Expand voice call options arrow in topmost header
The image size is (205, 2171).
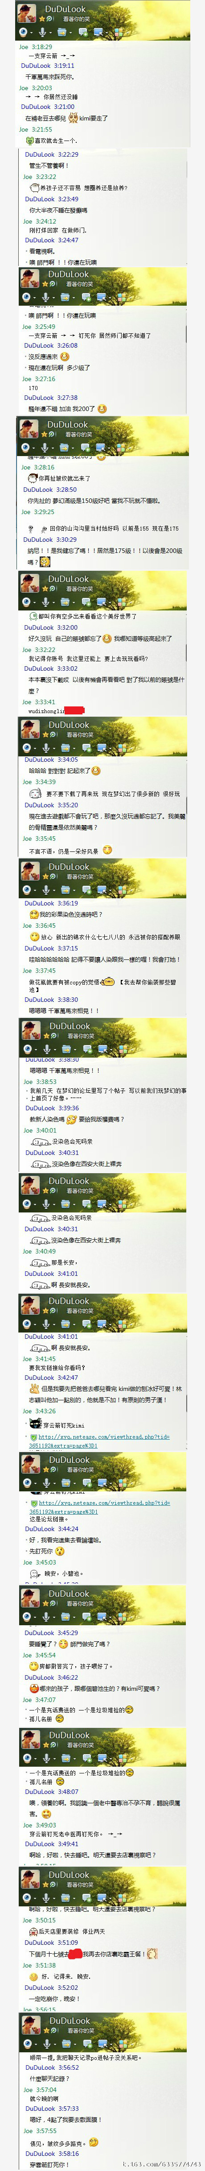coord(49,33)
